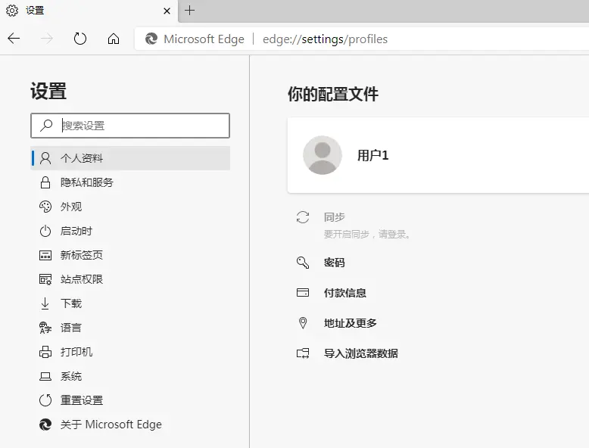
Task: Open 新标签页 settings section
Action: point(130,255)
